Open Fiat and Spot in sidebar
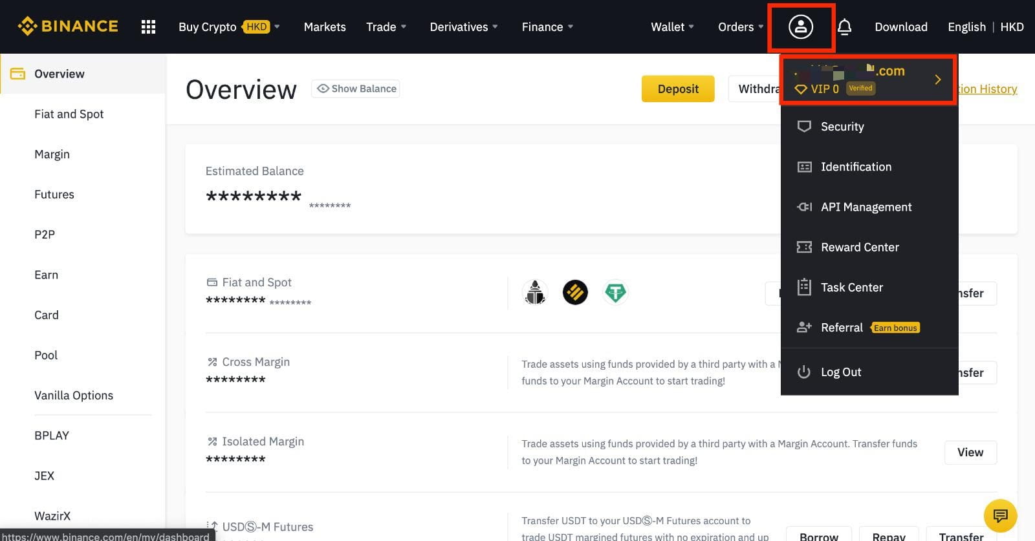This screenshot has width=1035, height=541. pos(69,114)
